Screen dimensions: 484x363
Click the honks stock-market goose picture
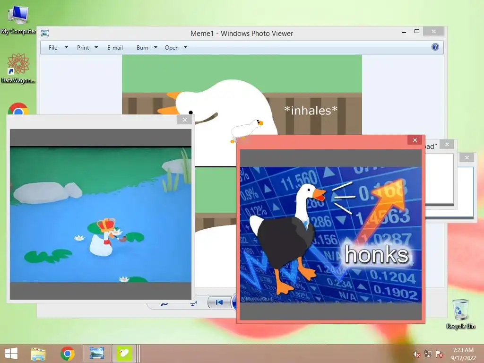pyautogui.click(x=330, y=234)
